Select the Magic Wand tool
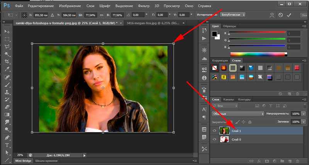The width and height of the screenshot is (309, 165). pyautogui.click(x=7, y=54)
